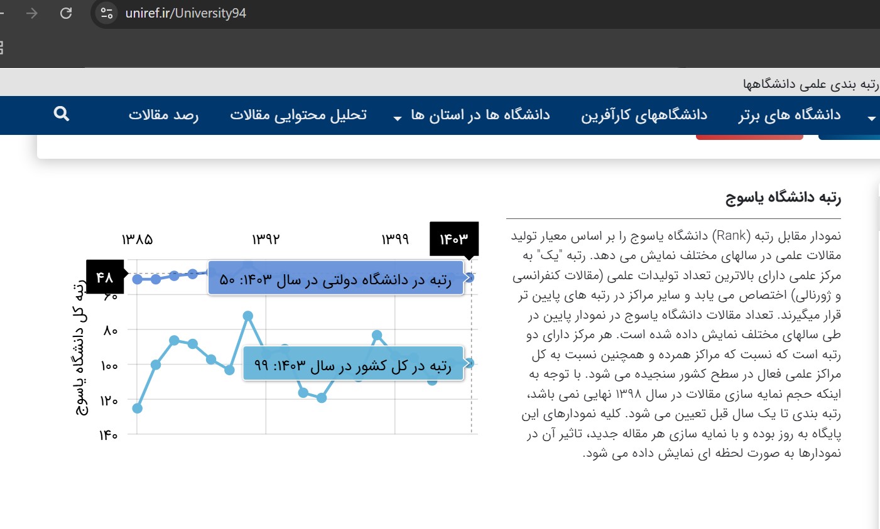Click tooltip رتبه در کل کشور در سال ۱۴۰۳
Image resolution: width=880 pixels, height=529 pixels.
coord(353,364)
